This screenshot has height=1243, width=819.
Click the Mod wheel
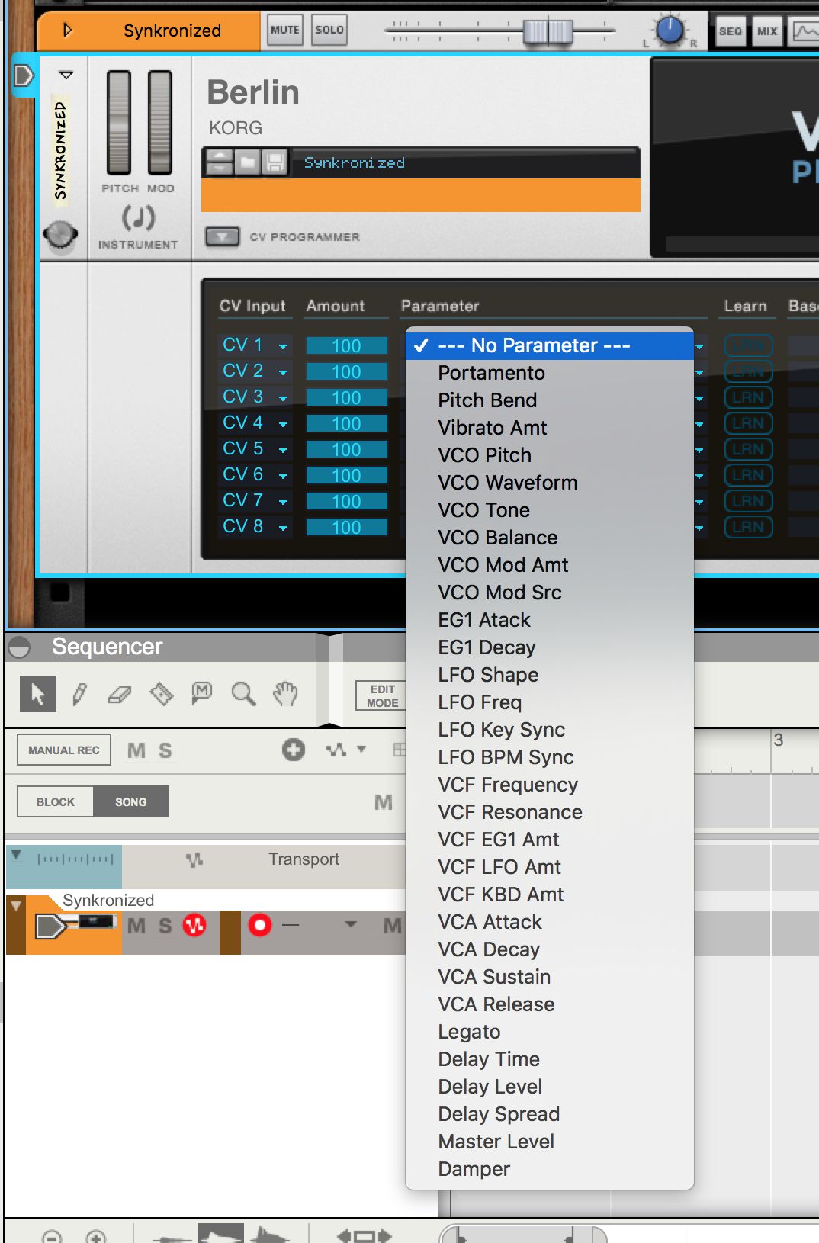click(x=160, y=123)
